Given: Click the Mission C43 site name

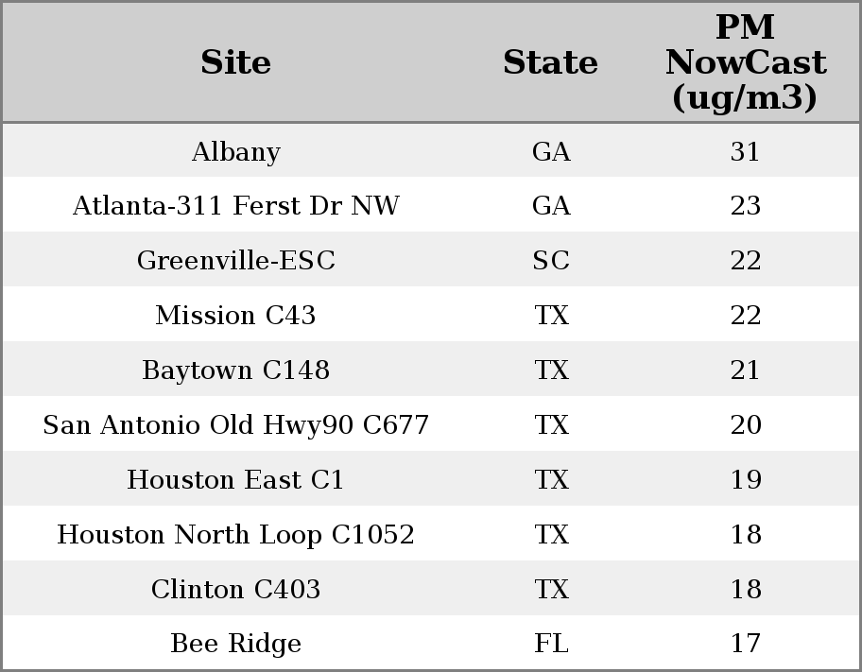Looking at the screenshot, I should [x=235, y=316].
